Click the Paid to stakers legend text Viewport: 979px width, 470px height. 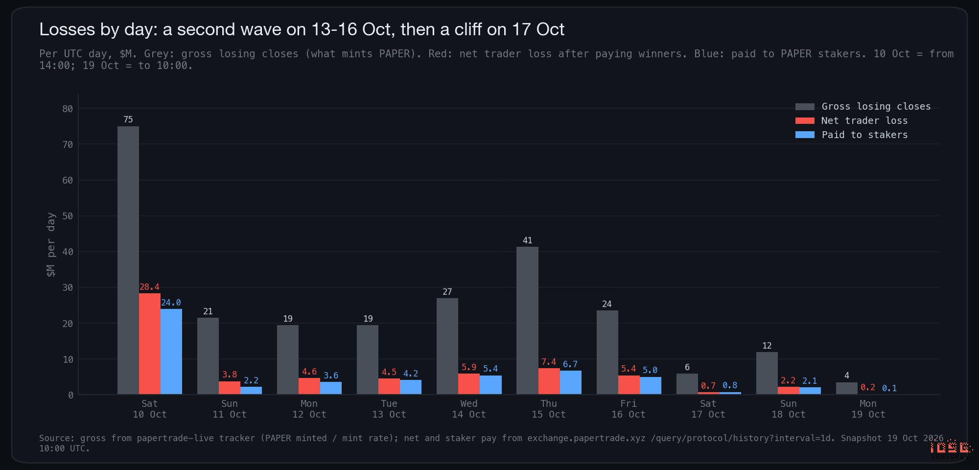(x=864, y=135)
